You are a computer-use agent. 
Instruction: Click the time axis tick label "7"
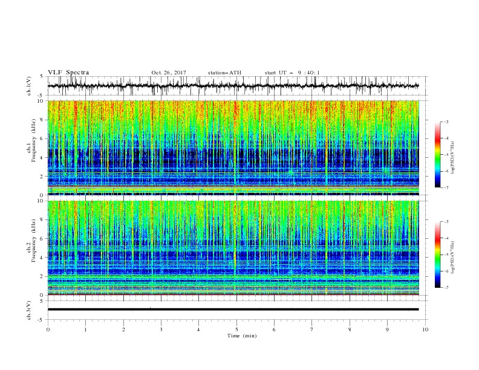pyautogui.click(x=311, y=329)
